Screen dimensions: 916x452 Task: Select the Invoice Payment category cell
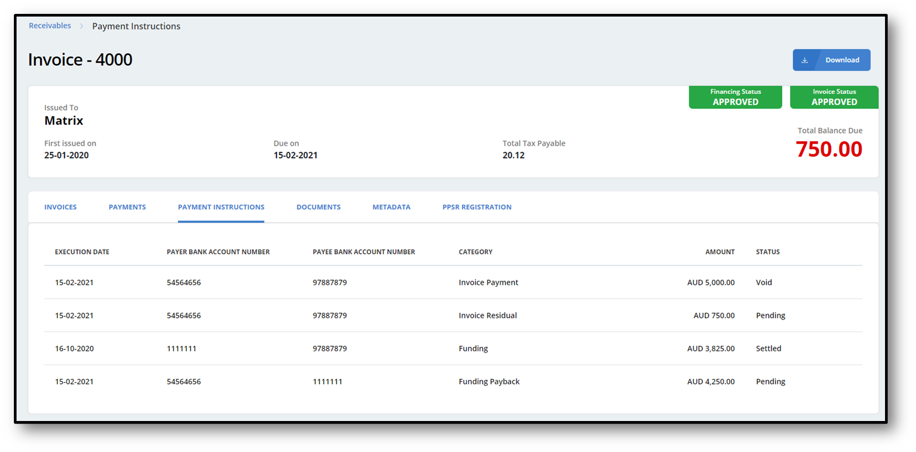488,283
